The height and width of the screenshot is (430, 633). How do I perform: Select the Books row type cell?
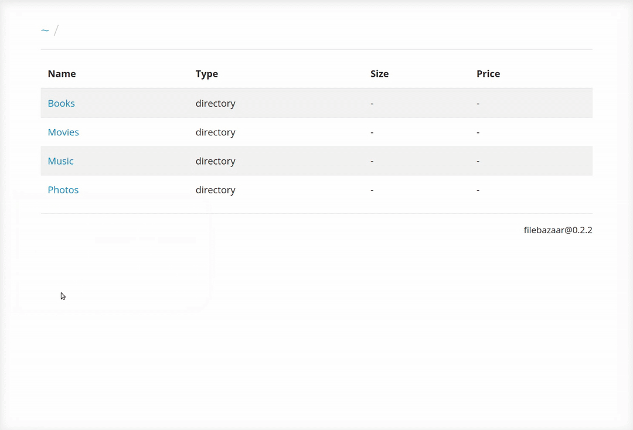pos(215,103)
